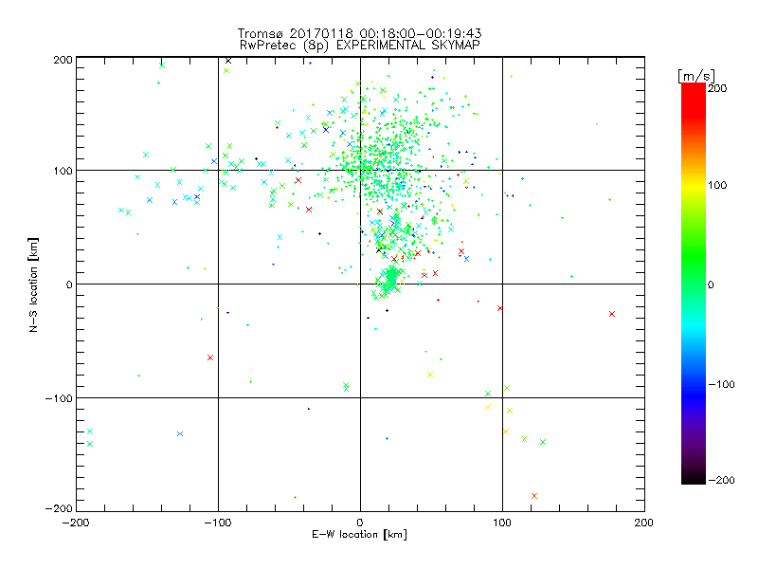
Task: Click the black X marker at the top left
Action: (228, 61)
